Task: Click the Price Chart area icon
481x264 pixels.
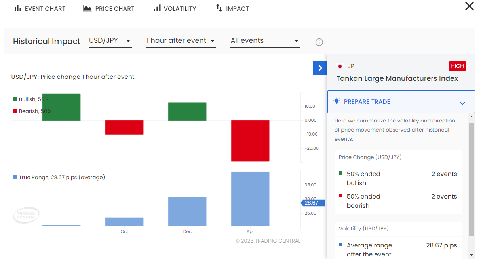Action: click(x=87, y=8)
